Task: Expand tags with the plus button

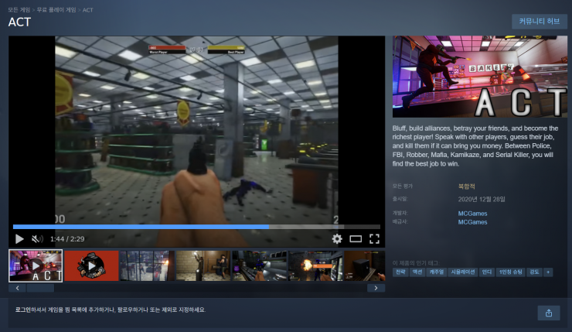Action: click(x=548, y=272)
